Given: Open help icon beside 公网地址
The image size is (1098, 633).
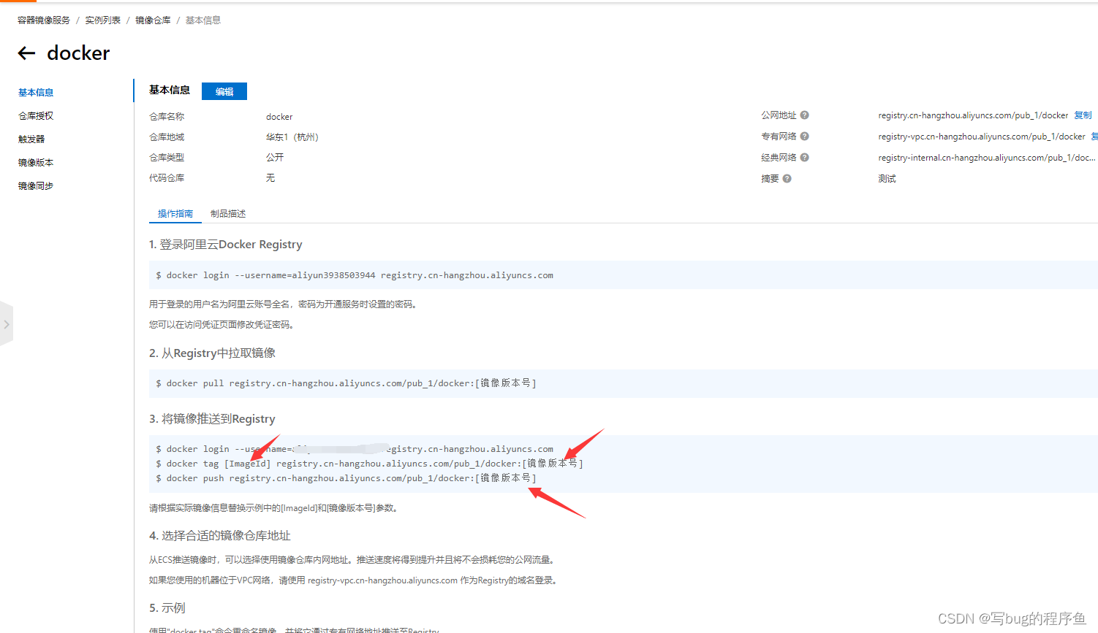Looking at the screenshot, I should [804, 115].
